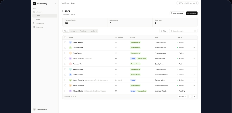Viewport: 232px width, 113px height.
Task: Open row actions menu for Carlos Rivera
Action: point(194,48)
